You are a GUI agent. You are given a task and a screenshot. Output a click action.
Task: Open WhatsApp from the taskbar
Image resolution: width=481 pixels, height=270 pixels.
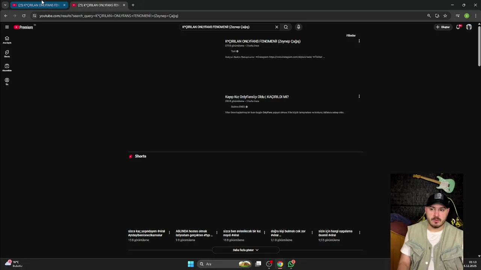[x=291, y=264]
